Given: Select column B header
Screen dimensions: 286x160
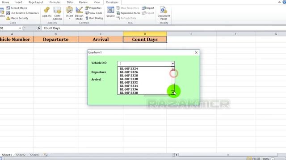Looking at the screenshot, I should [55, 34].
